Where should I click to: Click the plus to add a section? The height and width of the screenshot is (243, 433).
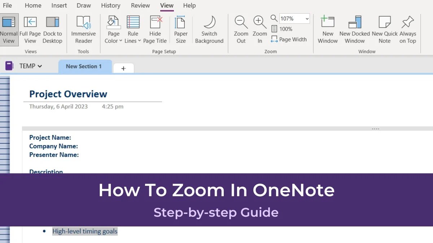123,68
